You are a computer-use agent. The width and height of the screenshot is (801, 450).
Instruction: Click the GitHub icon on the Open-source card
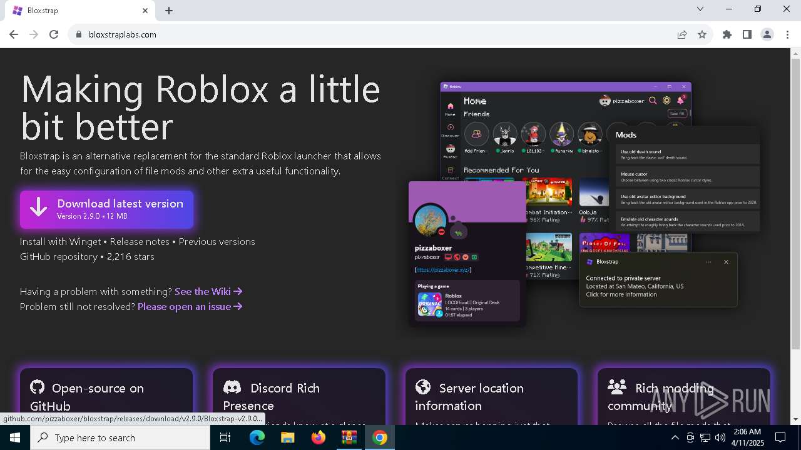pyautogui.click(x=38, y=387)
